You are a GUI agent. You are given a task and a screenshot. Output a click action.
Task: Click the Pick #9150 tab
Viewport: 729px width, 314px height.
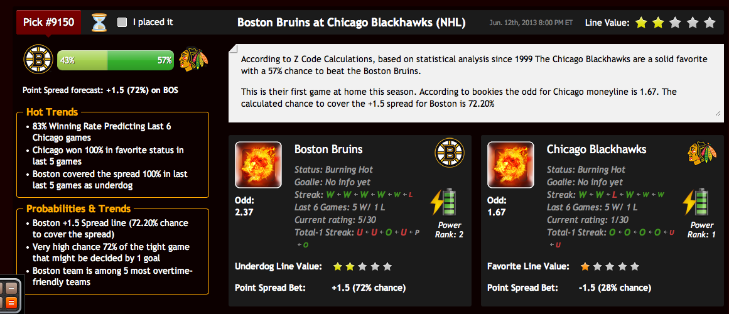tap(49, 22)
